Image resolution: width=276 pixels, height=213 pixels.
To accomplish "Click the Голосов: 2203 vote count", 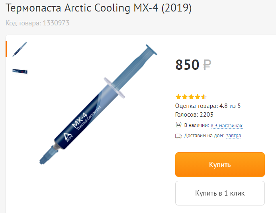I will click(x=194, y=115).
